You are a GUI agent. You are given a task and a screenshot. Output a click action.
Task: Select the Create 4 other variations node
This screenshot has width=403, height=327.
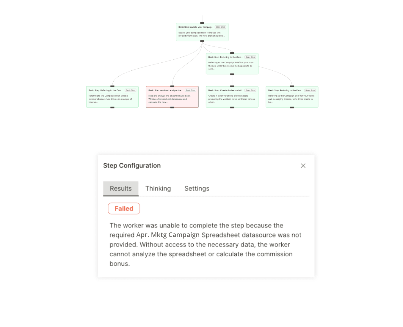(x=232, y=97)
